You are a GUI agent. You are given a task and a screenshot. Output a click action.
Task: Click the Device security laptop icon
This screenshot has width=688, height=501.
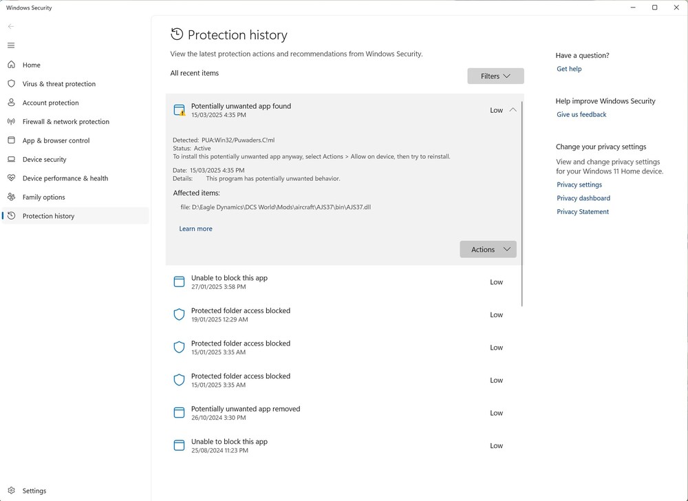(x=11, y=160)
